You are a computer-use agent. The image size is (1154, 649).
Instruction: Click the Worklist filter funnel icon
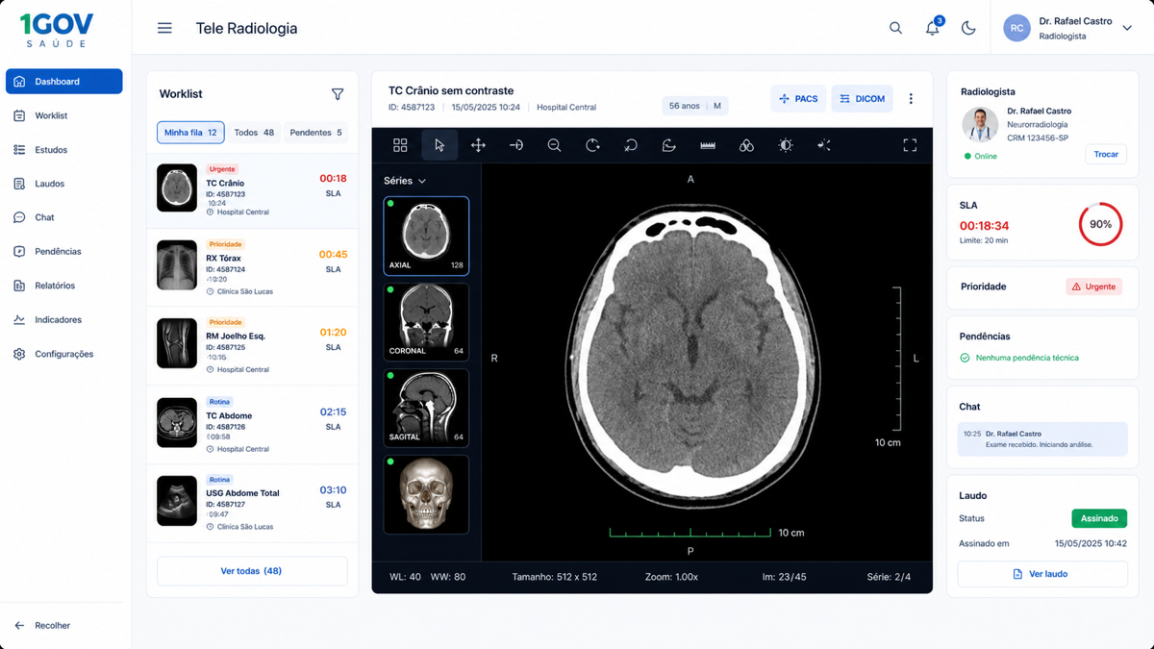tap(338, 94)
